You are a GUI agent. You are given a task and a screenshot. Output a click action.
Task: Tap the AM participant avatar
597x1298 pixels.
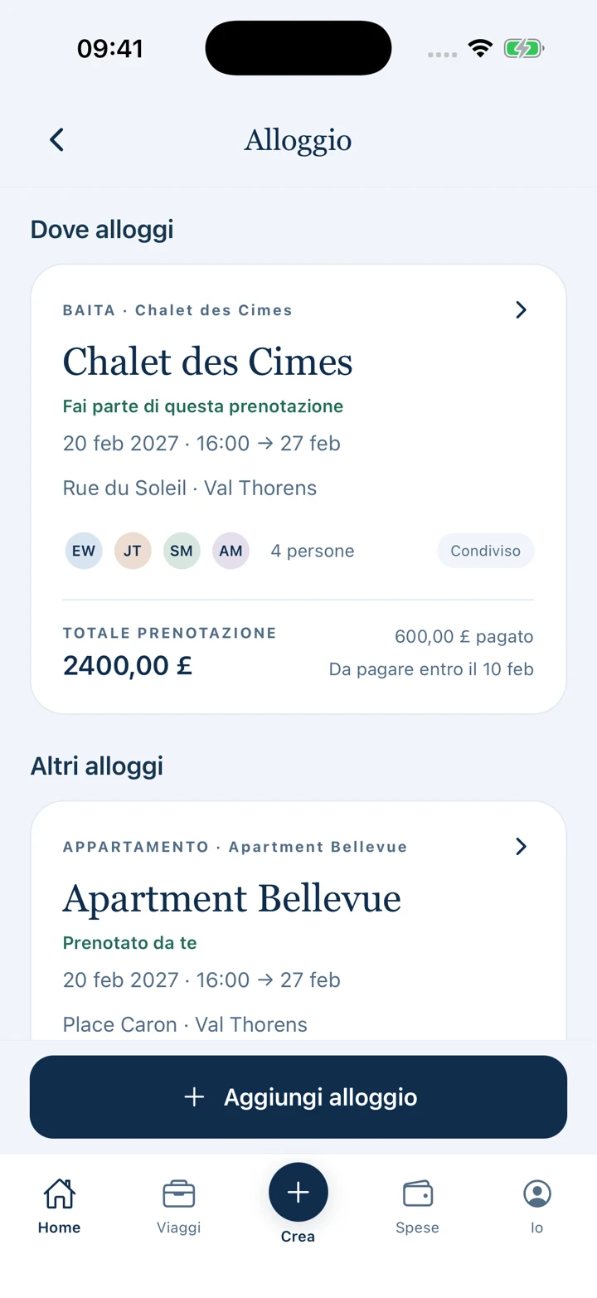point(231,551)
